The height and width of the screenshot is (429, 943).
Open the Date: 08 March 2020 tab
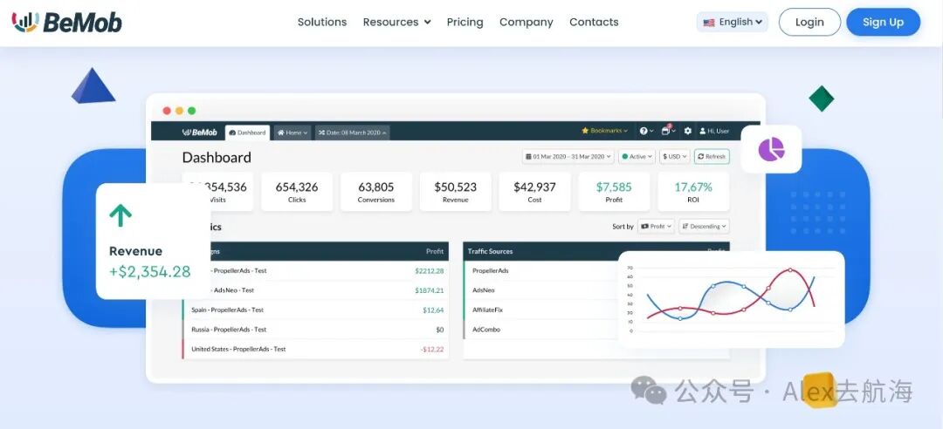pyautogui.click(x=353, y=133)
